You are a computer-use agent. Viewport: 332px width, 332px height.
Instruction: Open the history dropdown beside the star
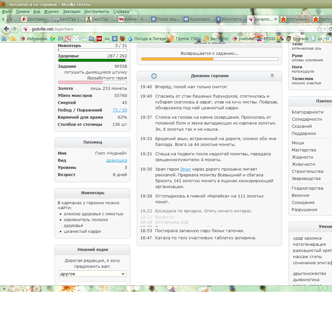coord(325,29)
